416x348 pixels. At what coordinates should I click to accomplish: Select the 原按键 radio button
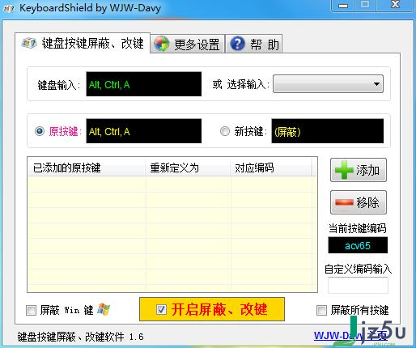click(40, 131)
